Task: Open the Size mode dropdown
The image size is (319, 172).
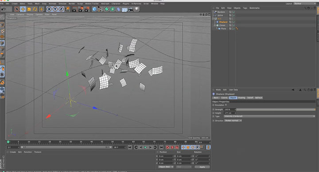Action: [x=184, y=167]
